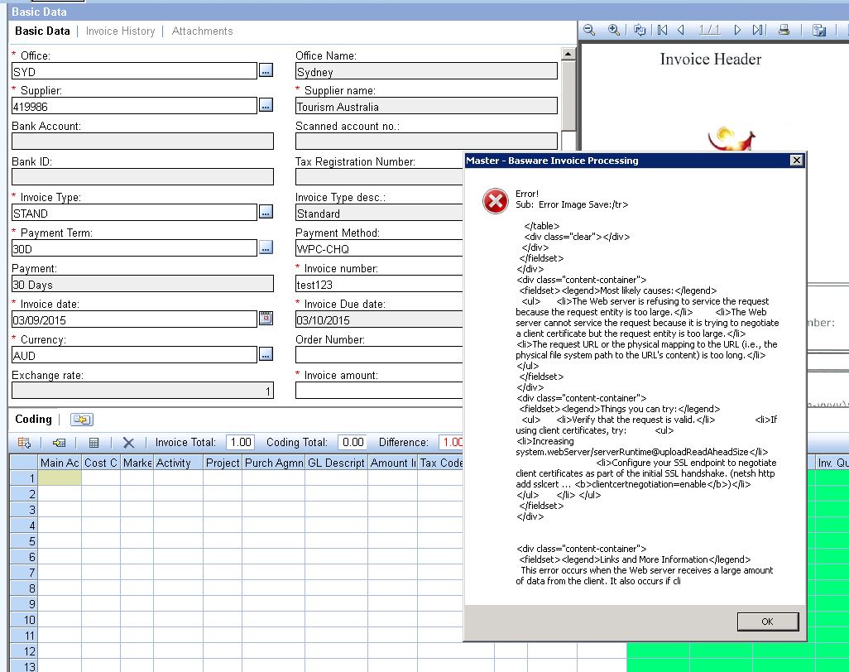
Task: Open the Invoice History tab
Action: pyautogui.click(x=120, y=31)
